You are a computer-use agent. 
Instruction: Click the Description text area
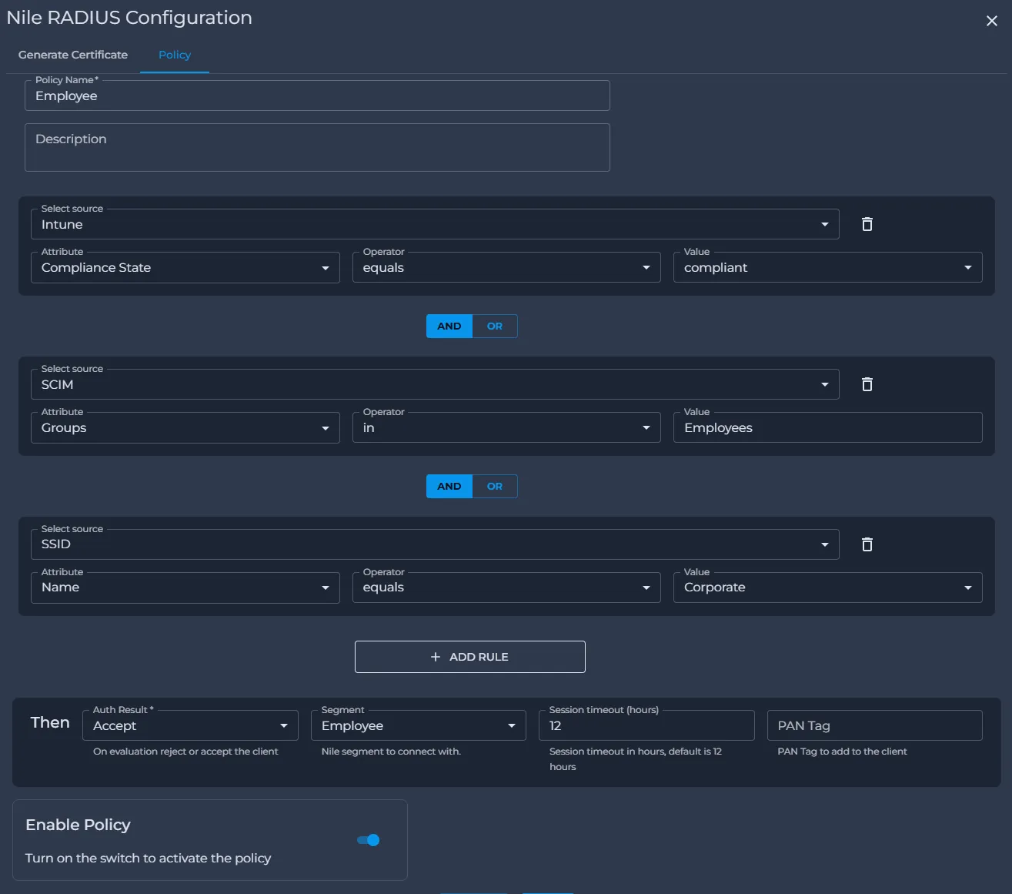[x=317, y=147]
